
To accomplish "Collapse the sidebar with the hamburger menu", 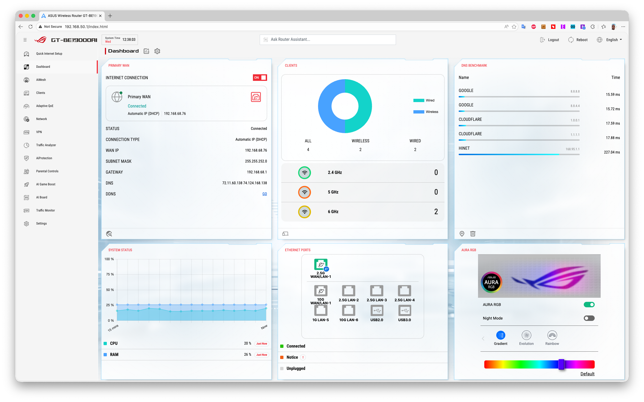I will [25, 40].
